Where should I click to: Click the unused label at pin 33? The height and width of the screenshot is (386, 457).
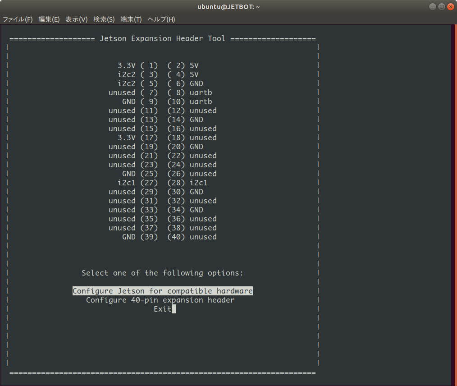click(122, 210)
